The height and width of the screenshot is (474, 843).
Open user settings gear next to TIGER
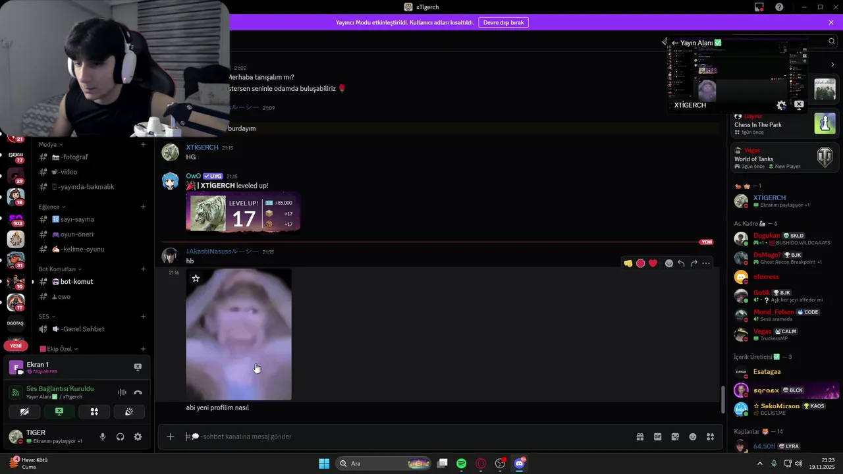138,436
